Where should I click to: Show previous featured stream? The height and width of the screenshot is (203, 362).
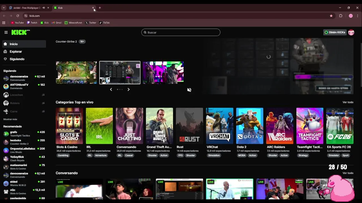111,89
